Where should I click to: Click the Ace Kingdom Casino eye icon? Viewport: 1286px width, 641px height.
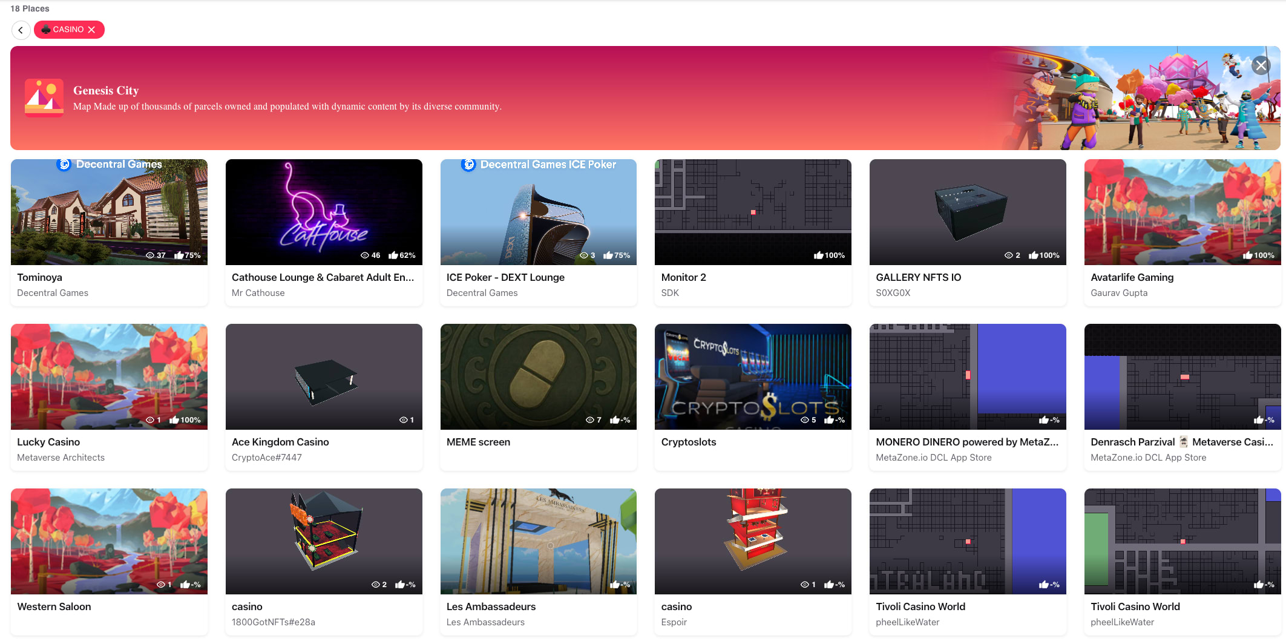point(404,420)
